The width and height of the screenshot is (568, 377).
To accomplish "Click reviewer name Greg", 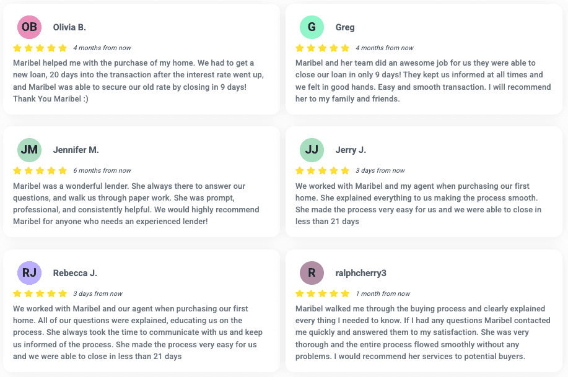I will [x=345, y=27].
